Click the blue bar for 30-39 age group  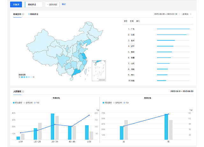pos(52,127)
